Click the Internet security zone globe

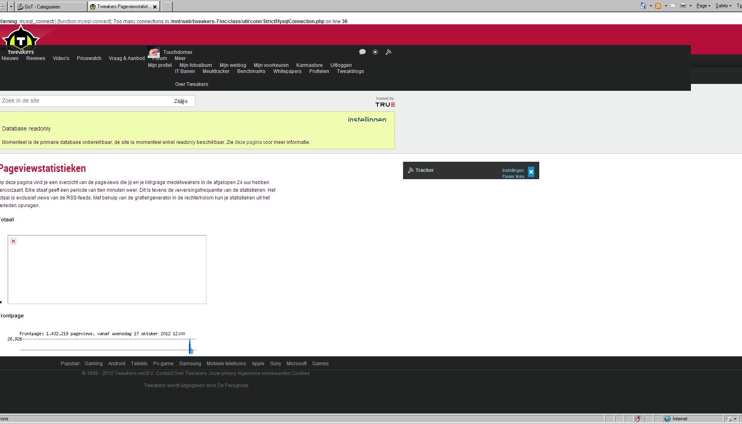click(x=667, y=419)
